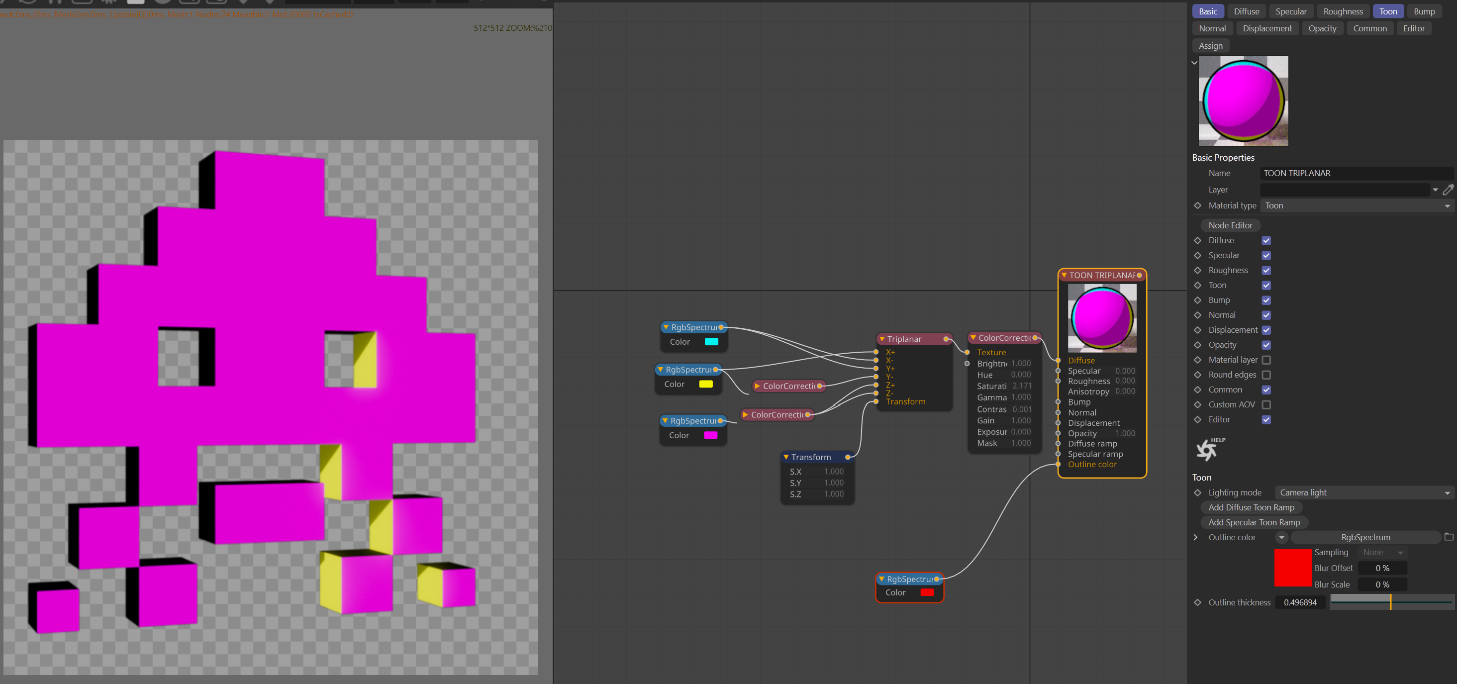
Task: Click the Diffuse ramp input port on toon node
Action: tap(1058, 444)
